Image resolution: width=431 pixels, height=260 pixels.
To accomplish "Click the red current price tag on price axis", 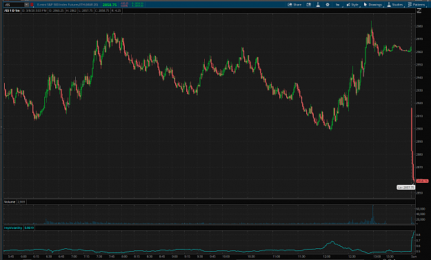I will [422, 181].
